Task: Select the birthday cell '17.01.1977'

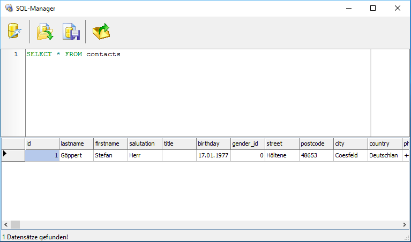Action: click(x=213, y=155)
